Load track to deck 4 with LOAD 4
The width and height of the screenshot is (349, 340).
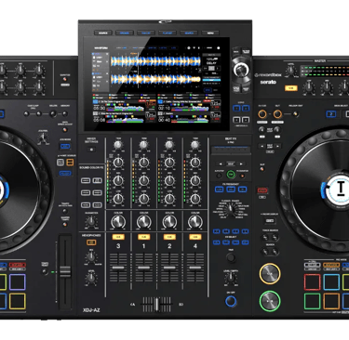tap(246, 120)
